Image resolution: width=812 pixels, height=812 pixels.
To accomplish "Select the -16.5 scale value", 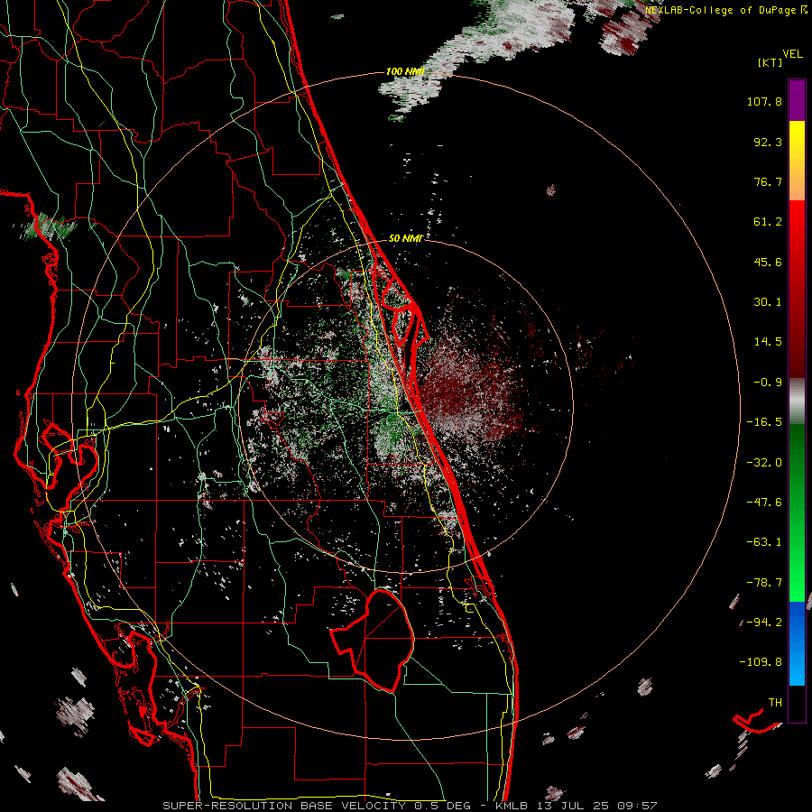I will click(x=764, y=422).
